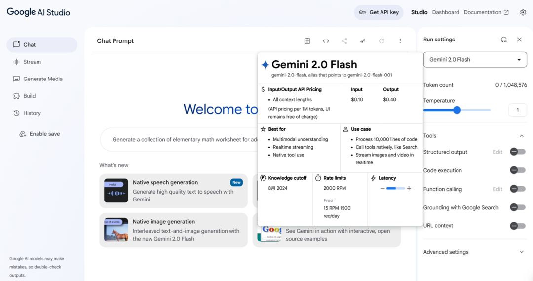The height and width of the screenshot is (281, 533).
Task: Click the API Pricing dollar icon
Action: 263,89
